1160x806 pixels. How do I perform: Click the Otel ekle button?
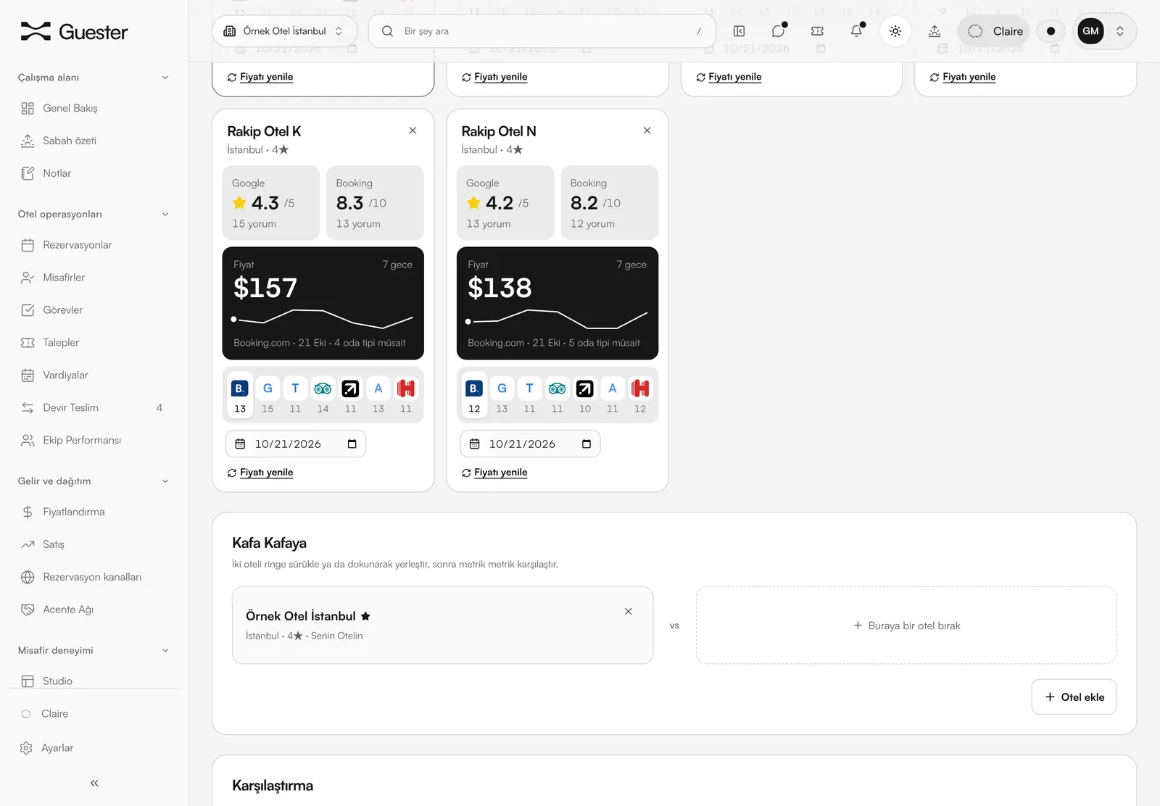(x=1074, y=697)
